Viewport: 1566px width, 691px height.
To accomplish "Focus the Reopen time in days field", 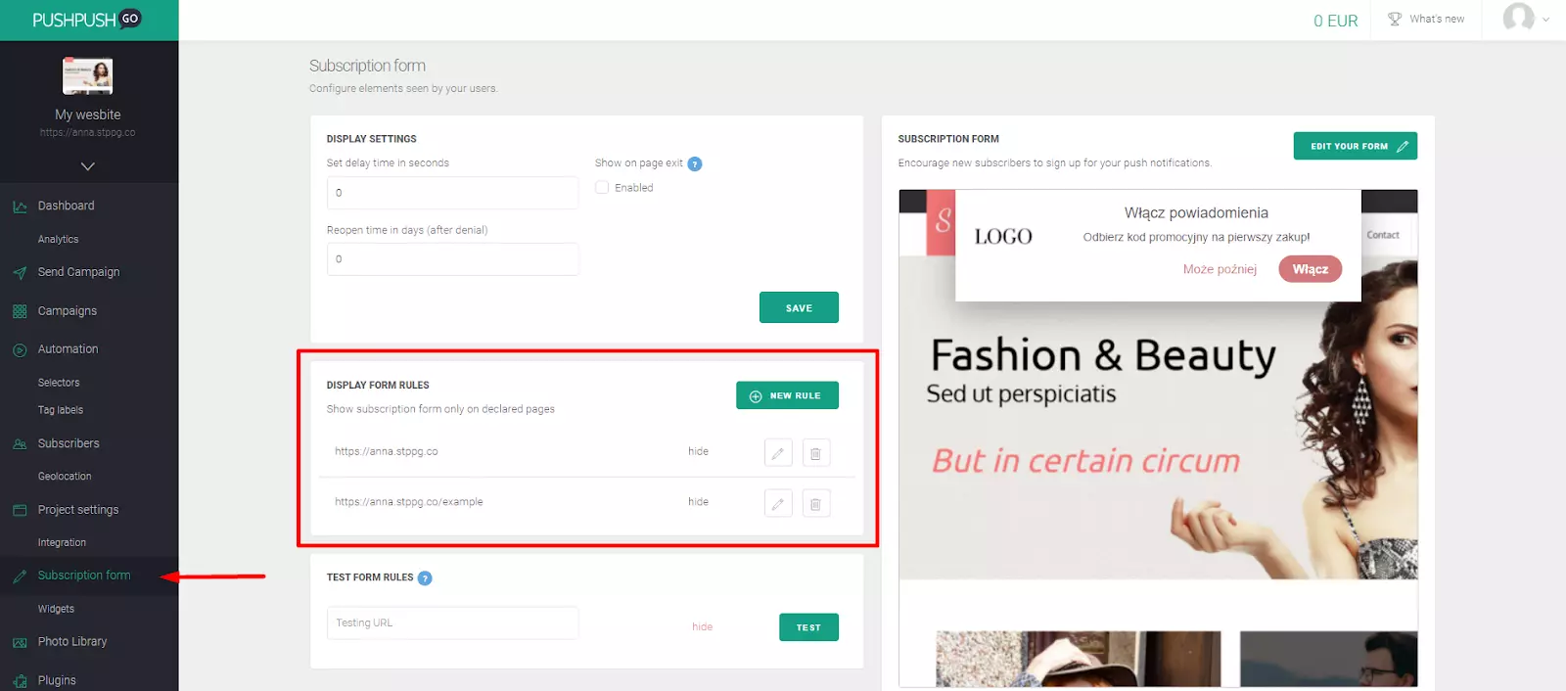I will [452, 259].
